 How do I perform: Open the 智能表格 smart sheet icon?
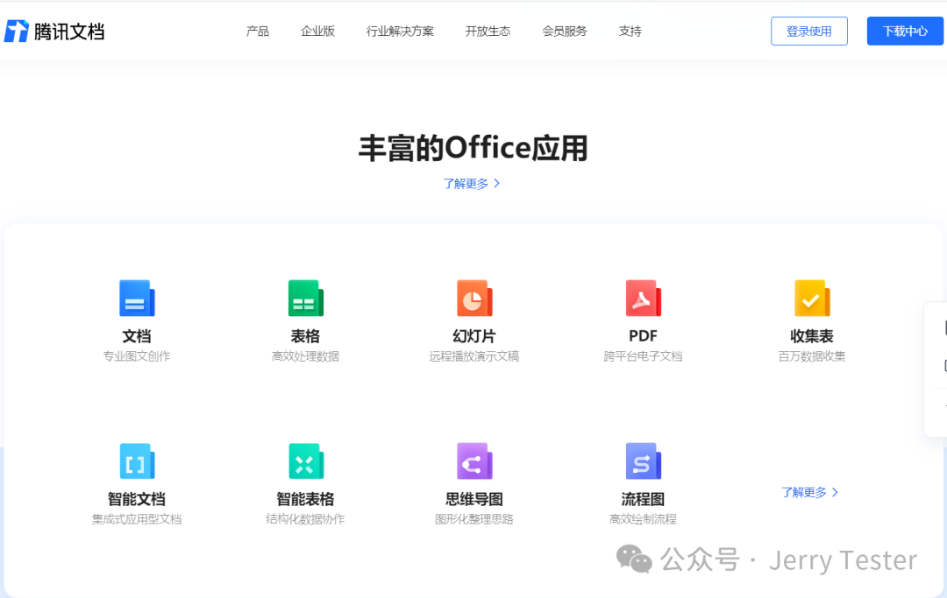306,461
